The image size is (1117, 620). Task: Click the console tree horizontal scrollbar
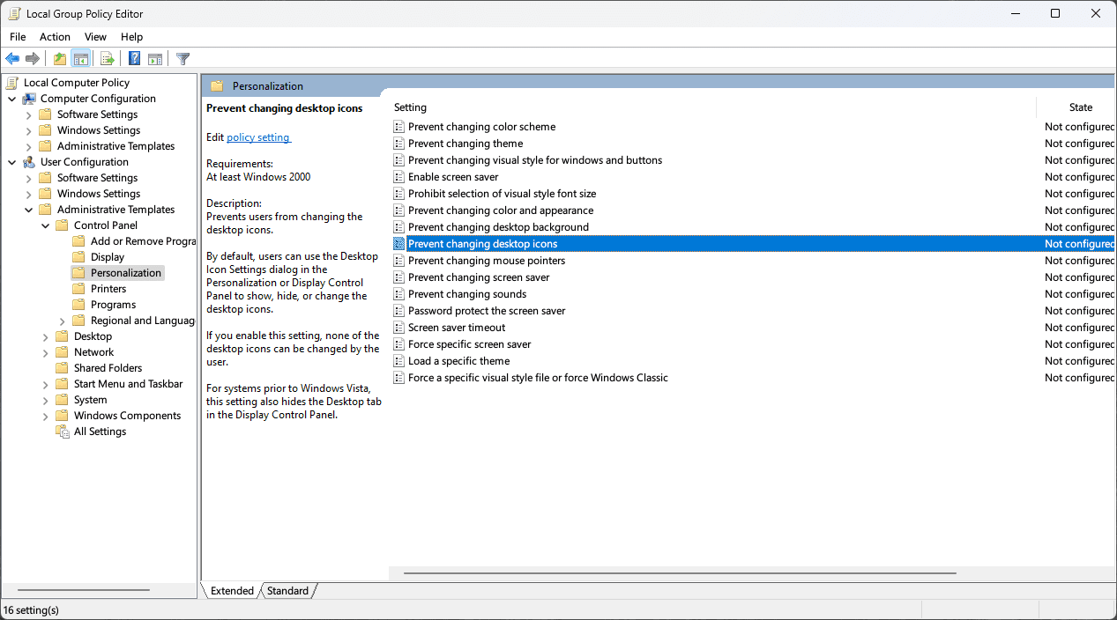[x=84, y=590]
